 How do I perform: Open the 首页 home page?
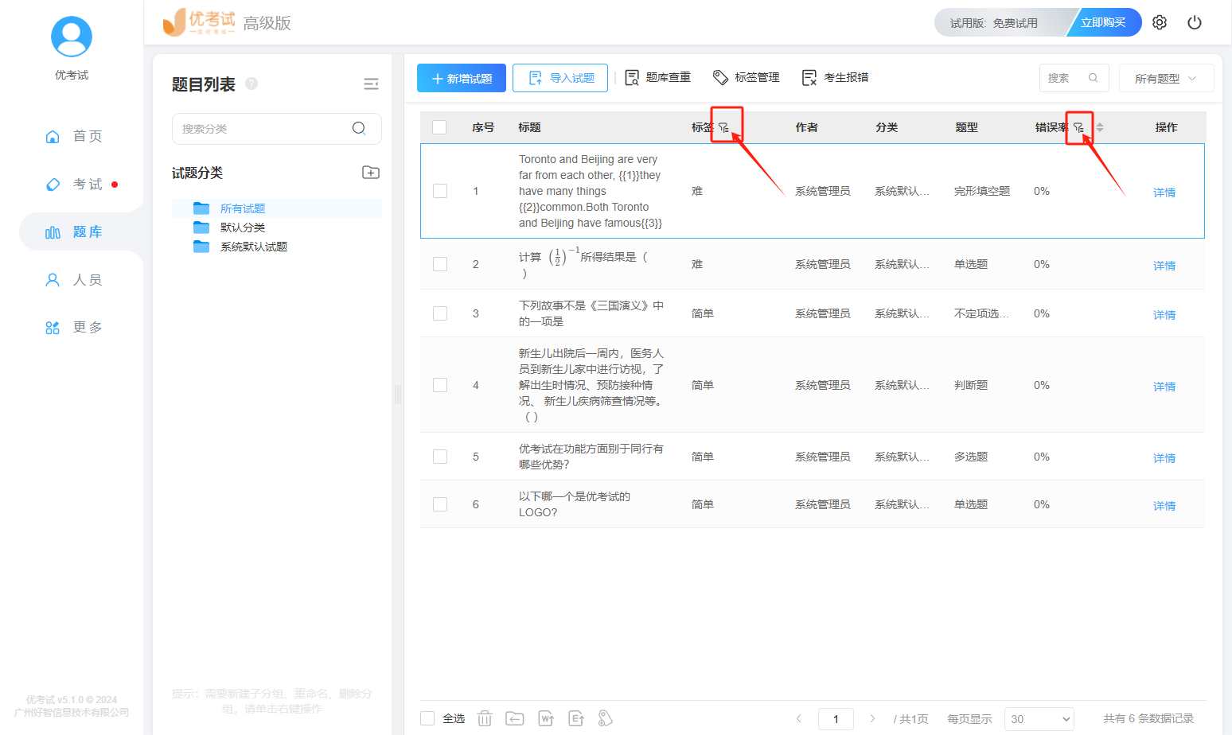pyautogui.click(x=73, y=136)
